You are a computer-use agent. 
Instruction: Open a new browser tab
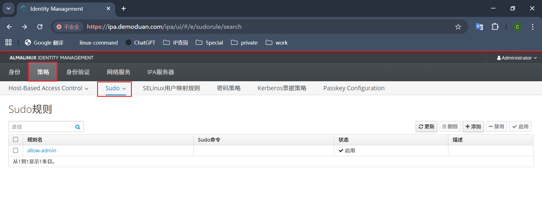coord(124,9)
